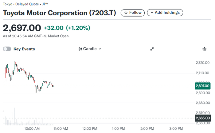Select the 12:00 PM time axis label

pos(89,128)
